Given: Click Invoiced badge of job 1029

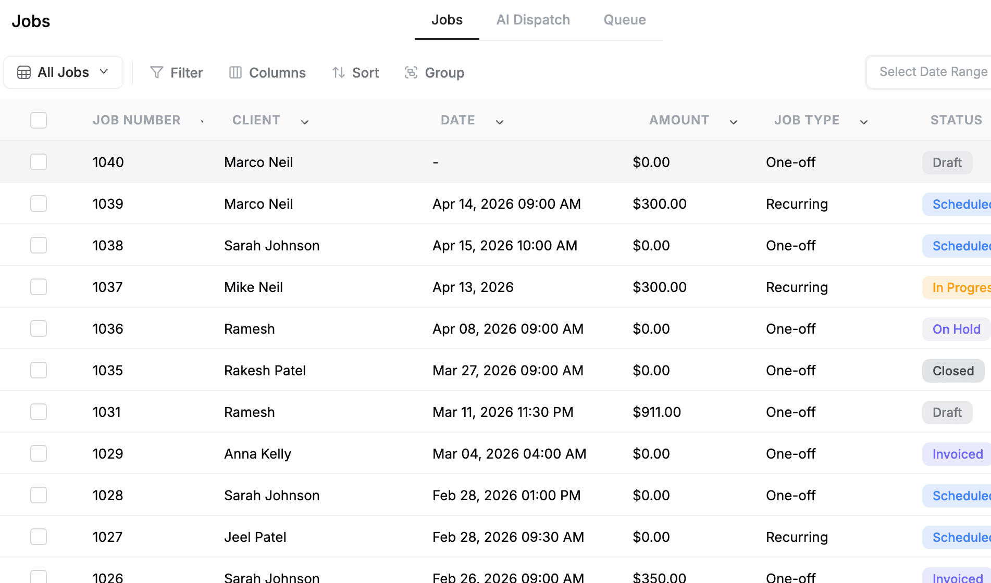Looking at the screenshot, I should point(957,454).
